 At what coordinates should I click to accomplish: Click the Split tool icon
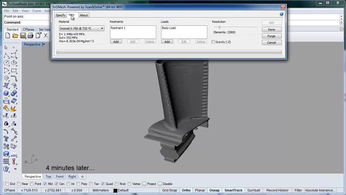pyautogui.click(x=14, y=116)
